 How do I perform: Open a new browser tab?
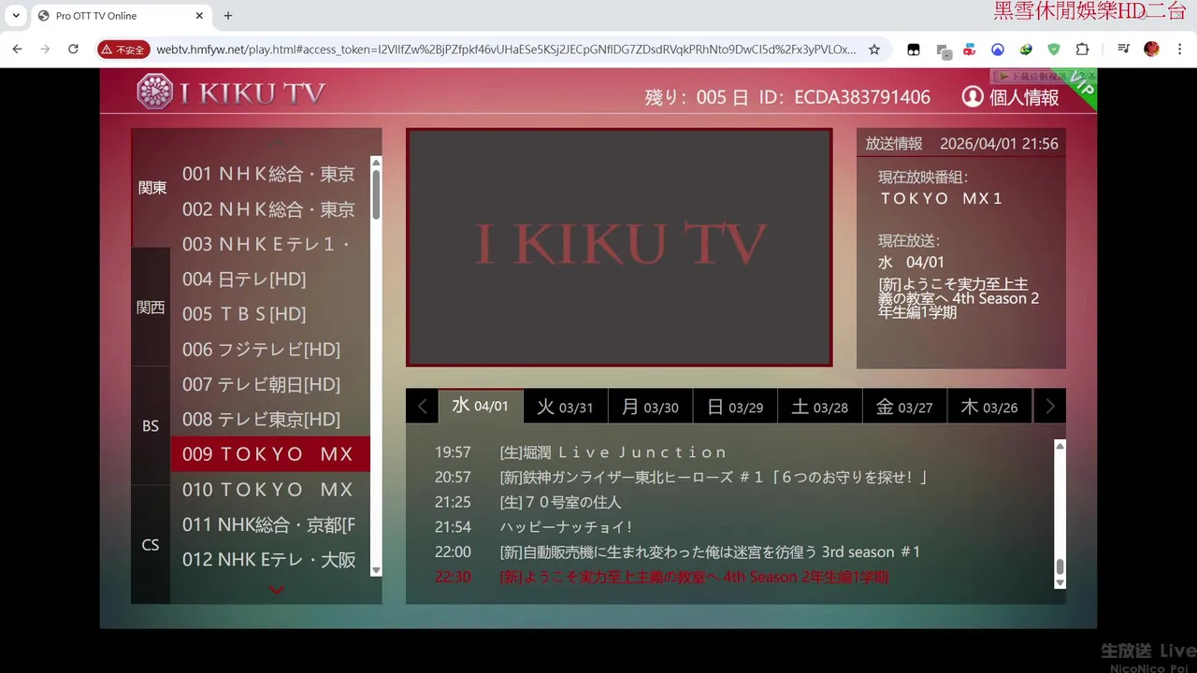pyautogui.click(x=228, y=16)
